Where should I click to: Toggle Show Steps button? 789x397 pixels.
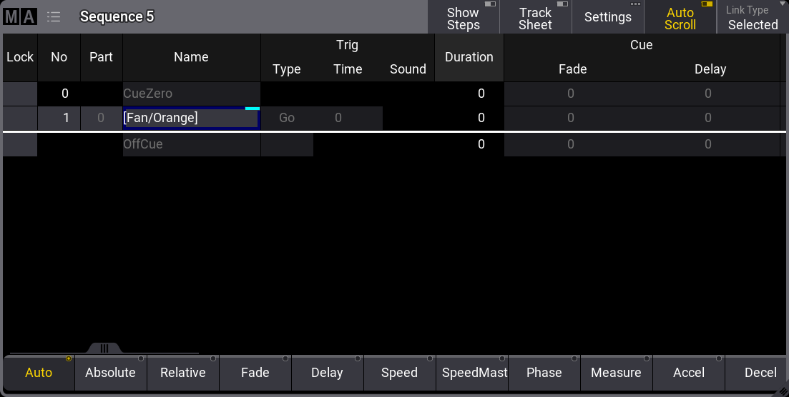click(463, 18)
